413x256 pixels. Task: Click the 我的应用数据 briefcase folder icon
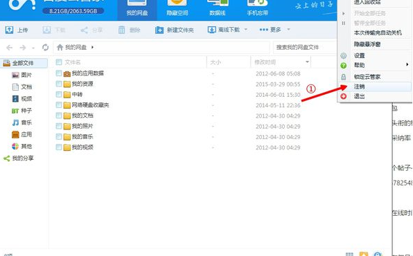[x=67, y=73]
